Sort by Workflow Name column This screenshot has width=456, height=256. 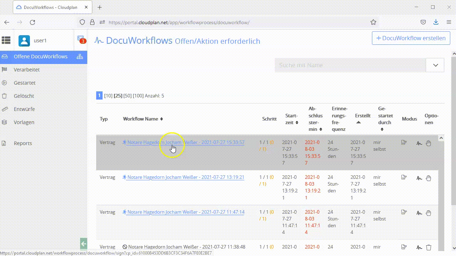(x=161, y=119)
